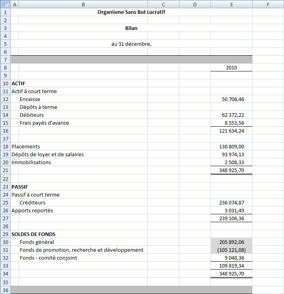
Task: Click the Fonds - comité conjoint label
Action: (x=48, y=258)
